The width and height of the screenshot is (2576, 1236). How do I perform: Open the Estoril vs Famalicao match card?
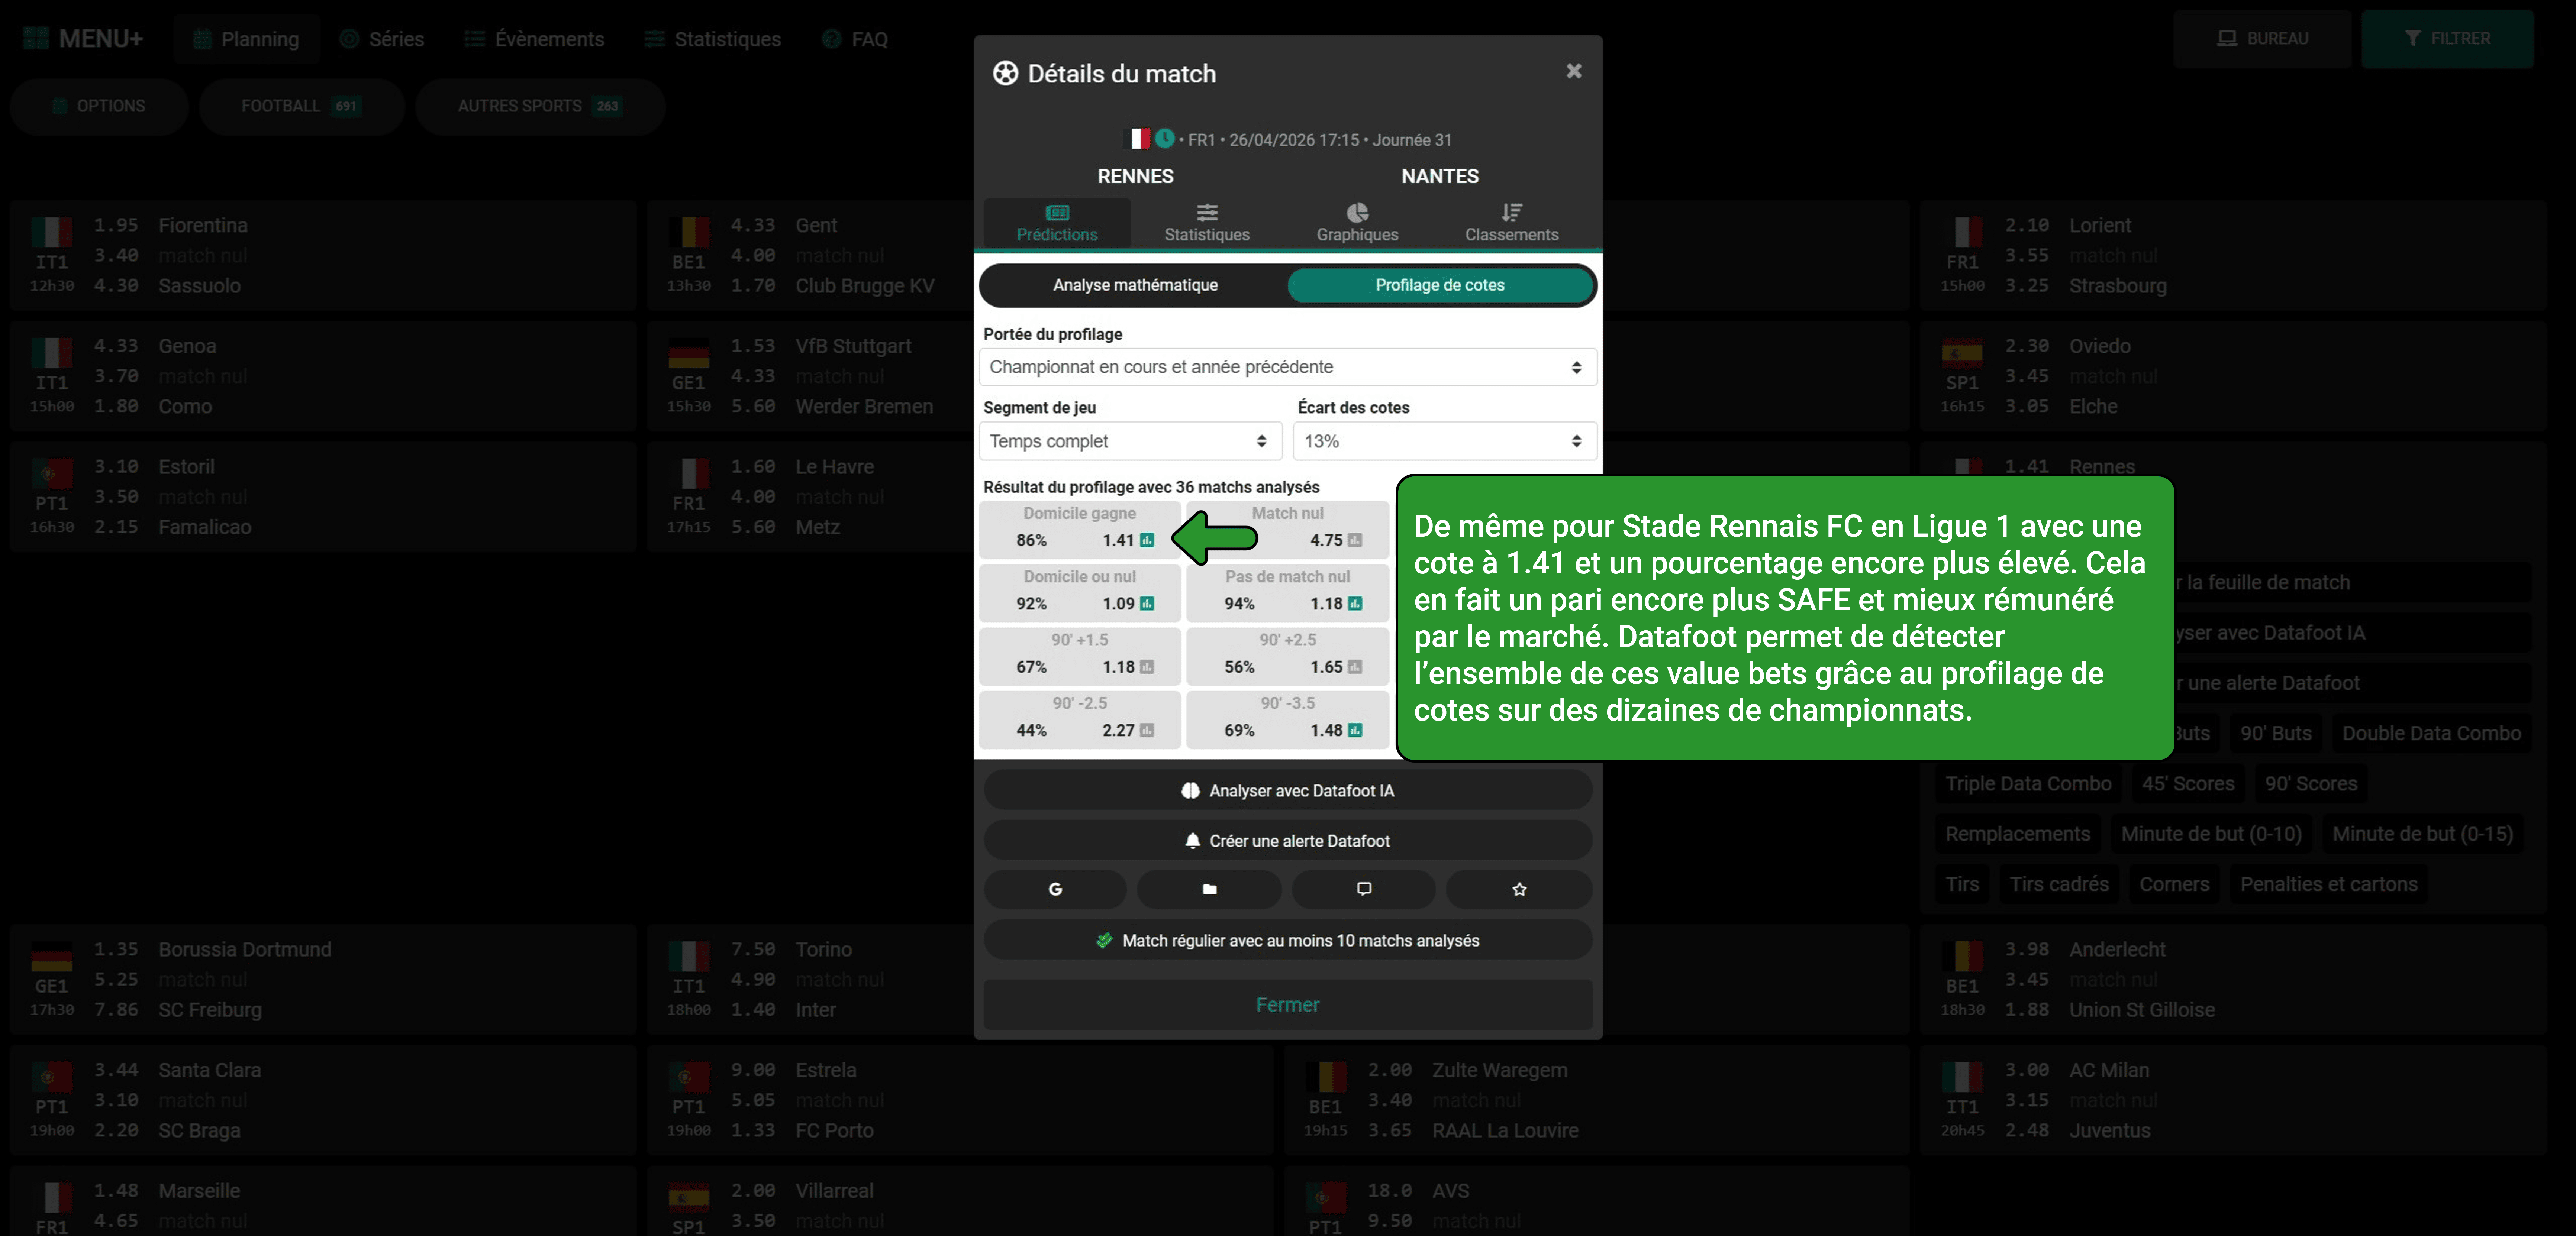pos(323,496)
